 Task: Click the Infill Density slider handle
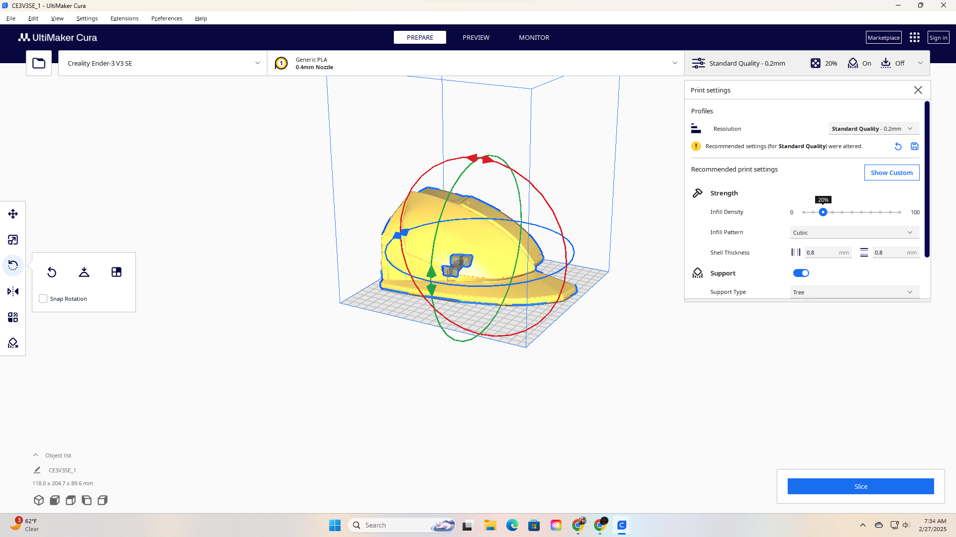(823, 212)
